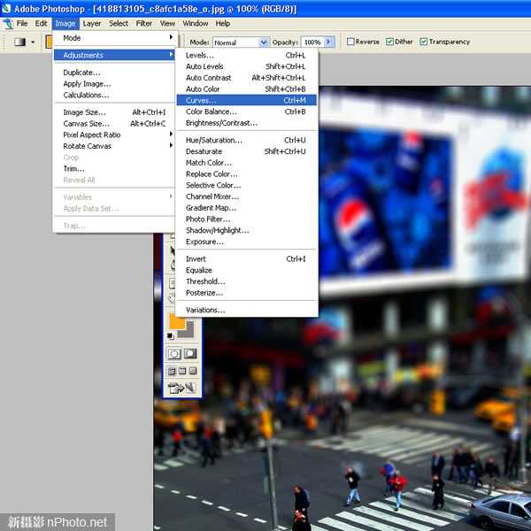Select Full Screen Mode icon
Image resolution: width=531 pixels, height=531 pixels.
[x=193, y=371]
